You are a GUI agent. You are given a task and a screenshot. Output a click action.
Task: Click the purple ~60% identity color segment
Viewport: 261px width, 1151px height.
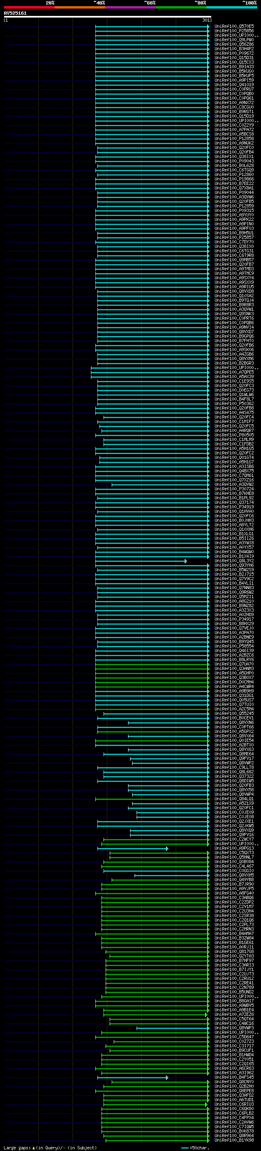(x=130, y=7)
